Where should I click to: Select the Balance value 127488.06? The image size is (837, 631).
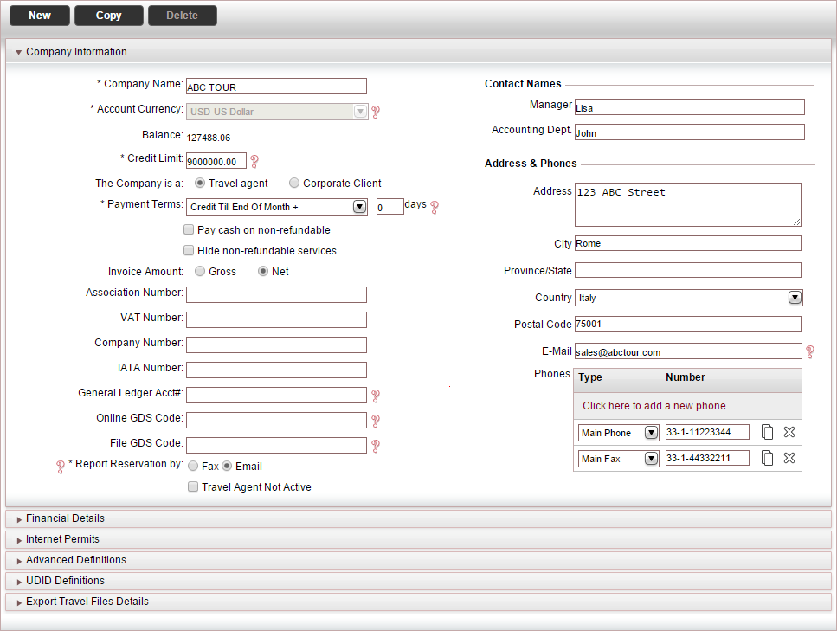(209, 138)
